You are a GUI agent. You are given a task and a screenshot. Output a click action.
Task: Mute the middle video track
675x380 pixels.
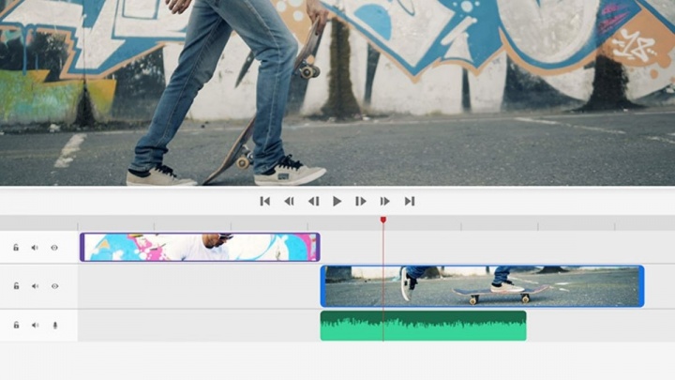(x=35, y=286)
